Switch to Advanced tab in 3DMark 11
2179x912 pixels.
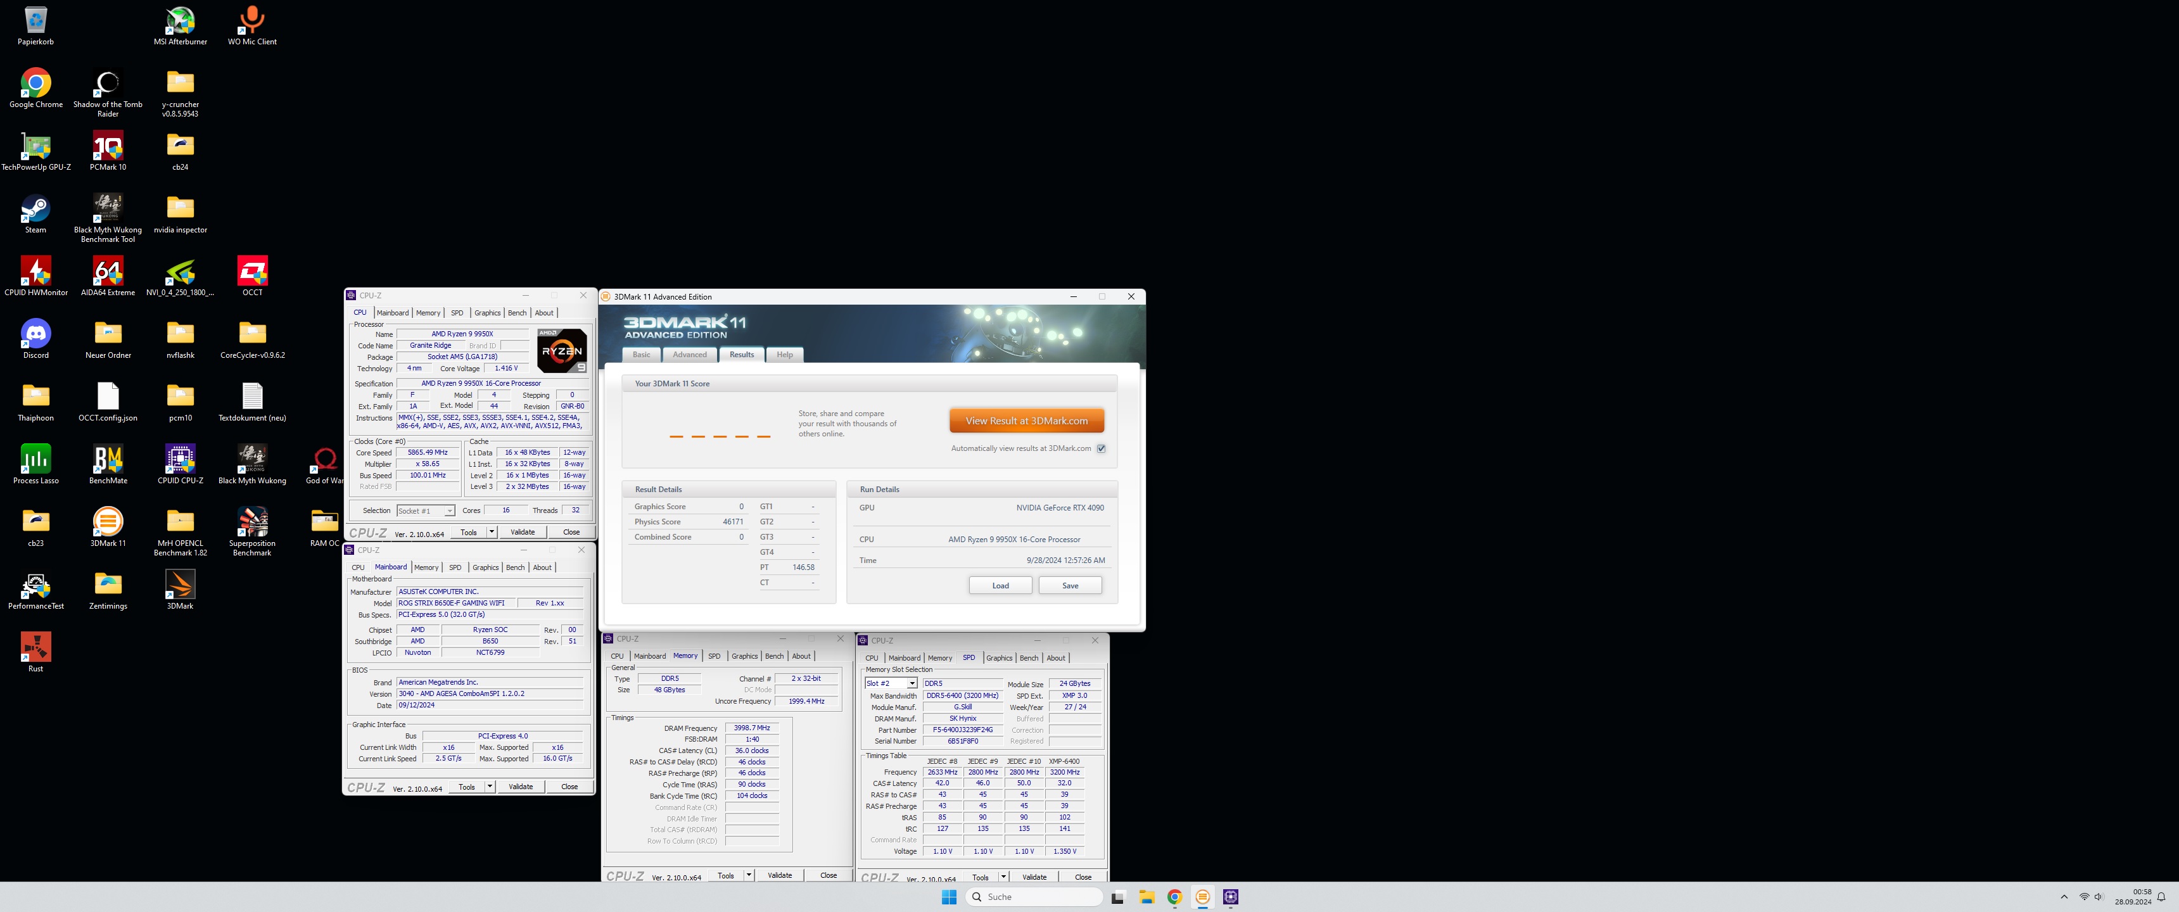tap(689, 355)
